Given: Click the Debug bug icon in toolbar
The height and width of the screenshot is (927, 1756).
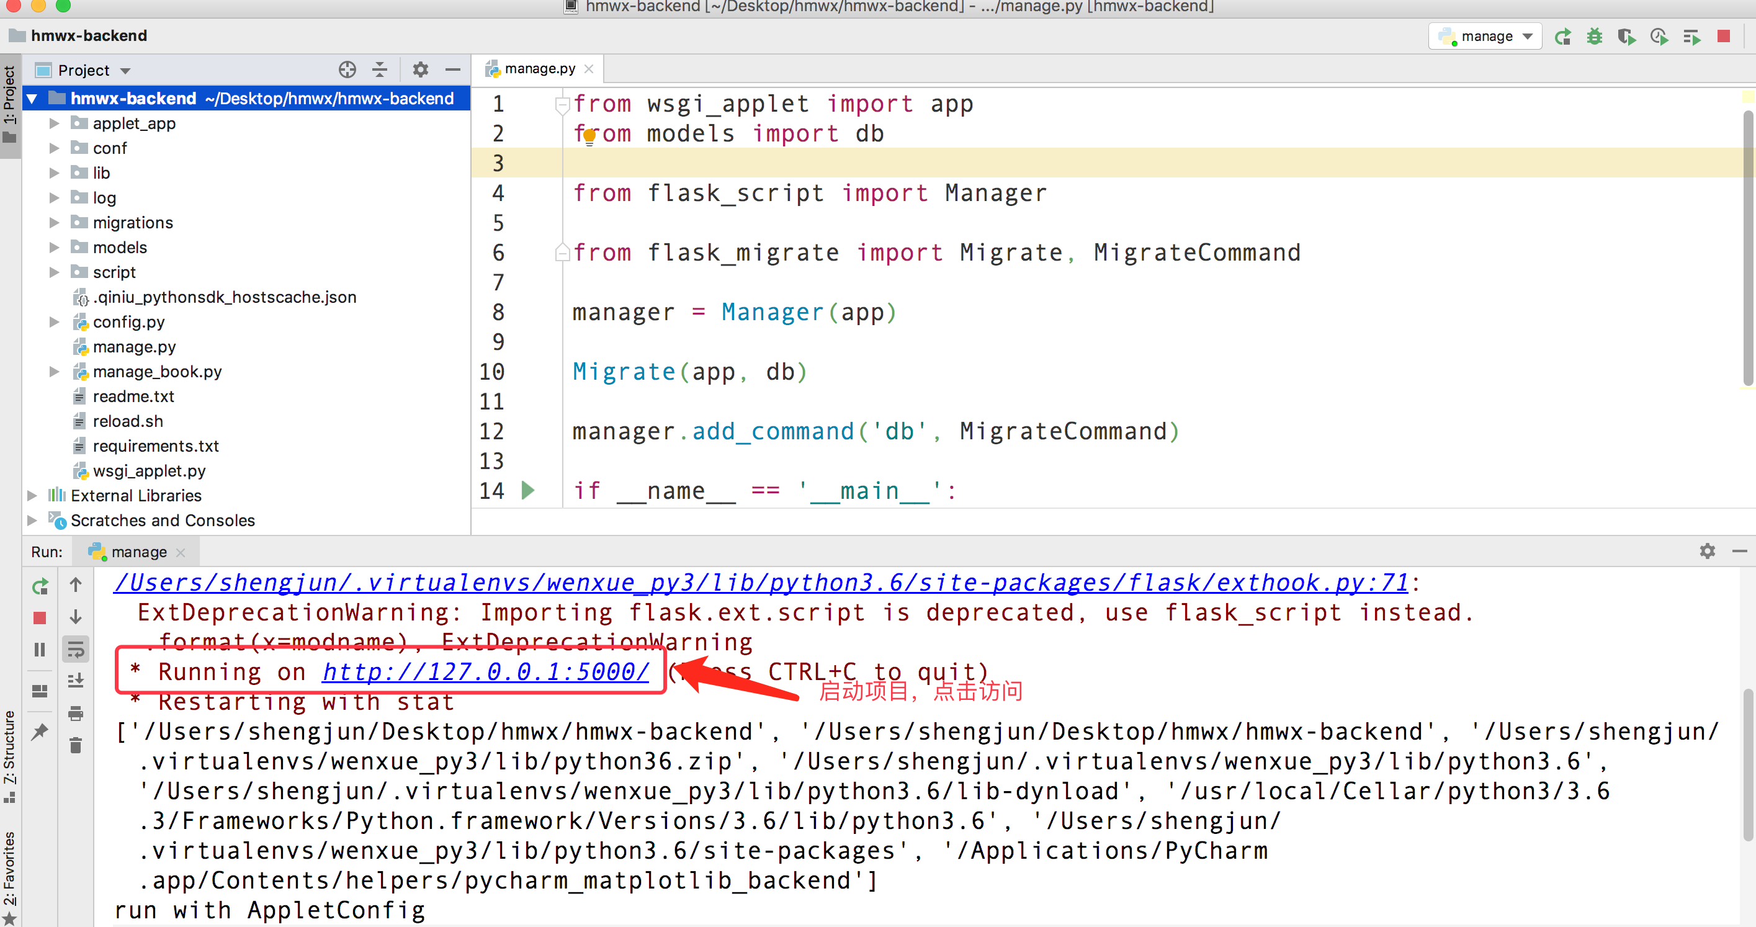Looking at the screenshot, I should [1594, 36].
